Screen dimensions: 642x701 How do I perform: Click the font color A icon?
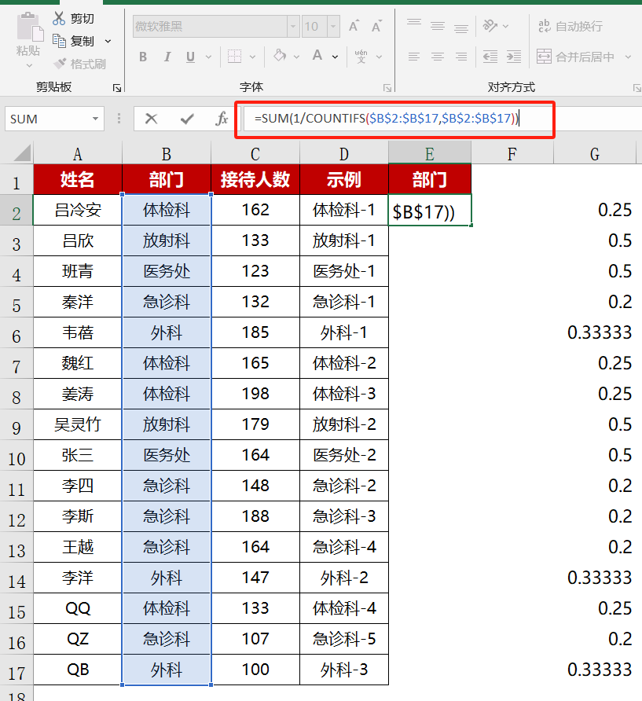(317, 56)
